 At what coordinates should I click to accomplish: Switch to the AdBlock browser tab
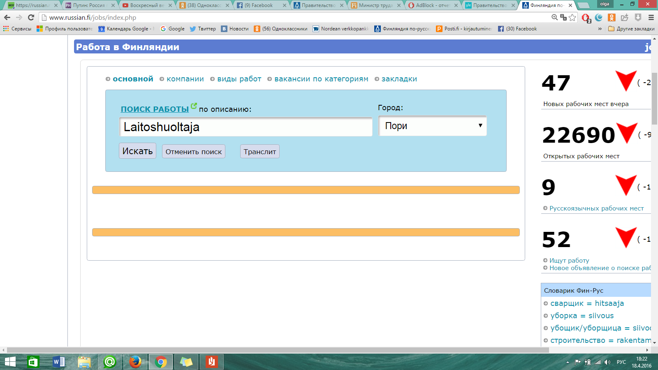click(x=433, y=5)
